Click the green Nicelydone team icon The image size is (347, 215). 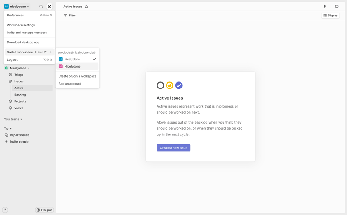(7, 68)
